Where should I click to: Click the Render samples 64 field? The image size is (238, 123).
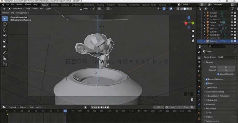(x=226, y=67)
